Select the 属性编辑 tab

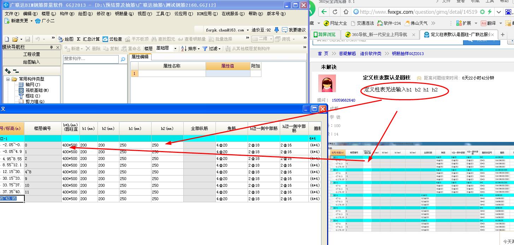pos(140,56)
